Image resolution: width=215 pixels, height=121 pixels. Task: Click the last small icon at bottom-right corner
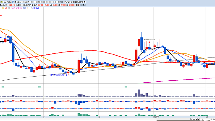pyautogui.click(x=214, y=120)
